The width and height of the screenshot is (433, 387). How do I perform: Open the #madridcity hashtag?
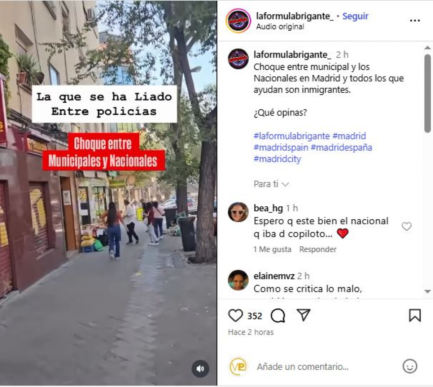coord(277,159)
